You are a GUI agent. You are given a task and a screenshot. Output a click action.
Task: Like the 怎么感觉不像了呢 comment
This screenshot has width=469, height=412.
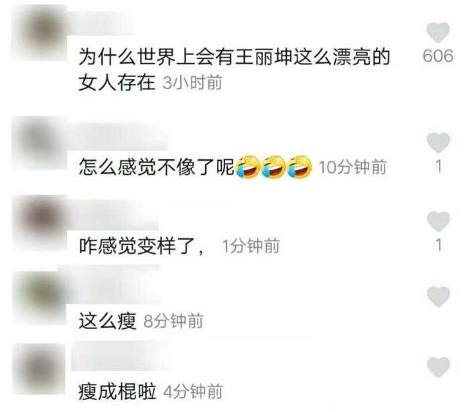[x=438, y=143]
